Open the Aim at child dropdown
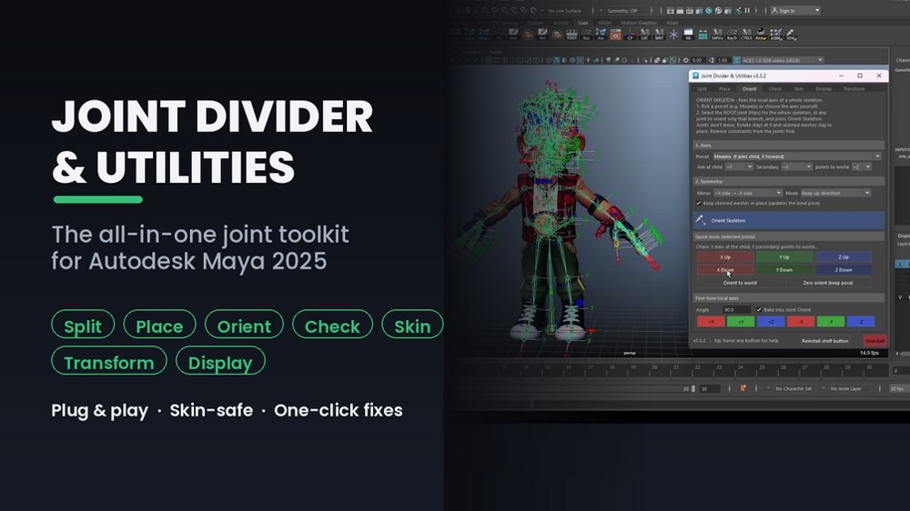Image resolution: width=910 pixels, height=511 pixels. click(x=739, y=167)
